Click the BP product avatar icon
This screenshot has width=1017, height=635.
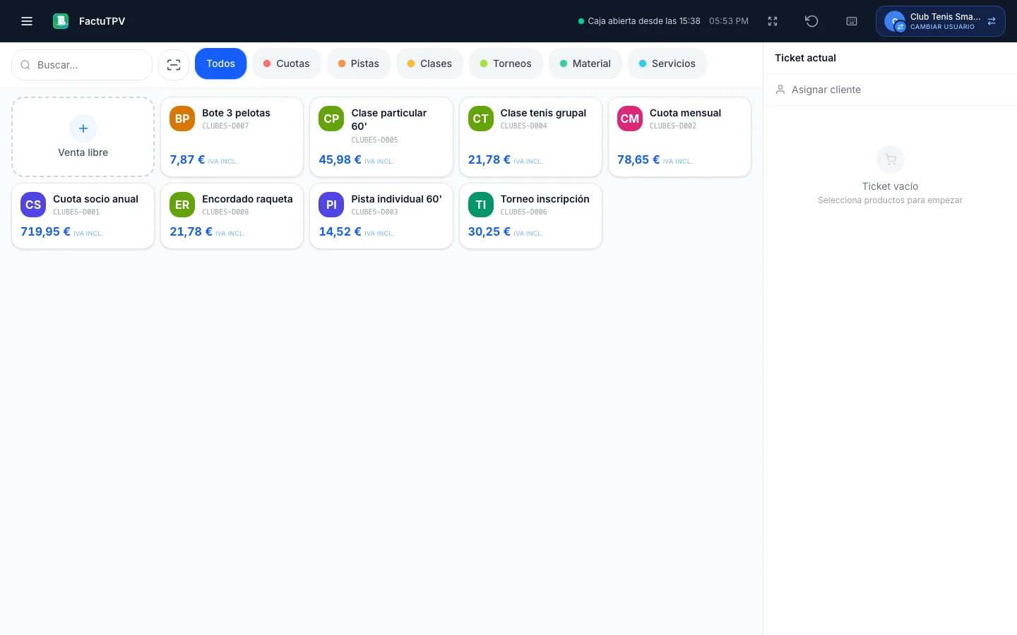[x=182, y=119]
